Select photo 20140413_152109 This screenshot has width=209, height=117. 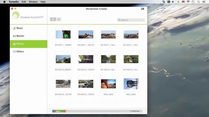tap(63, 84)
